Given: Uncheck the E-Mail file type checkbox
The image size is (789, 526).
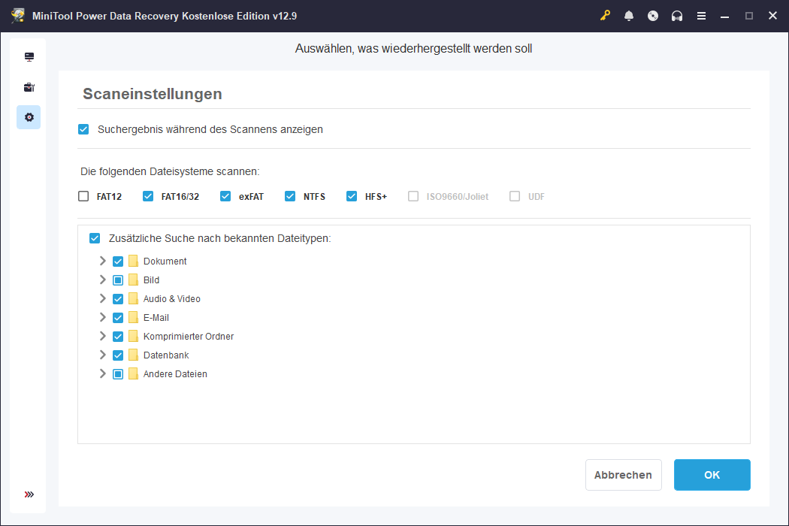Looking at the screenshot, I should click(x=118, y=318).
